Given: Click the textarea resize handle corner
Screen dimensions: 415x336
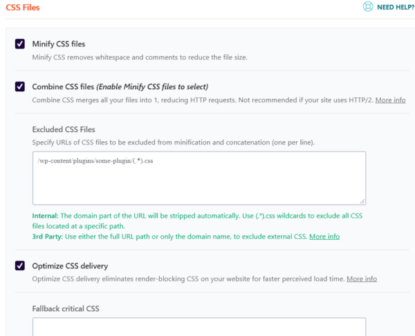Looking at the screenshot, I should 362,201.
